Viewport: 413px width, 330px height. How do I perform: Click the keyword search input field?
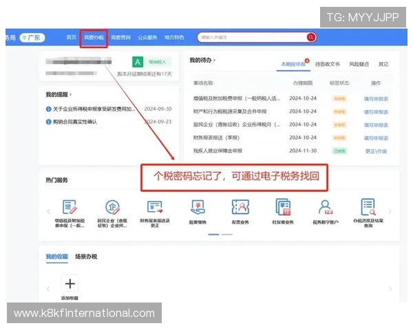tap(253, 37)
